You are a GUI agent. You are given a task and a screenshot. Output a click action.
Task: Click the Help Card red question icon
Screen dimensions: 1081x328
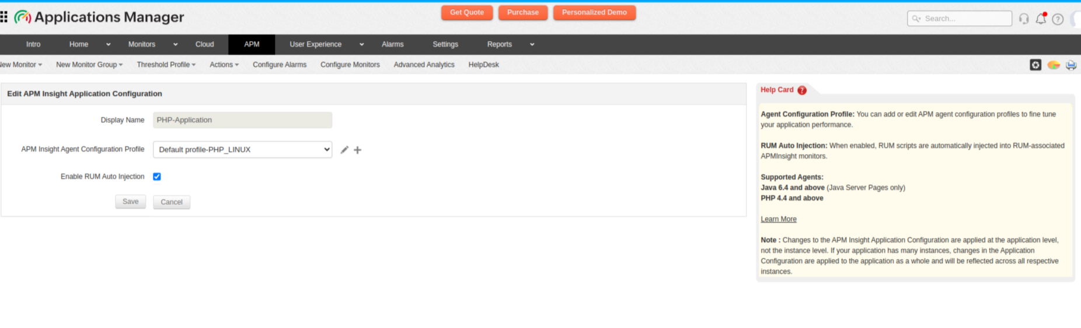802,90
